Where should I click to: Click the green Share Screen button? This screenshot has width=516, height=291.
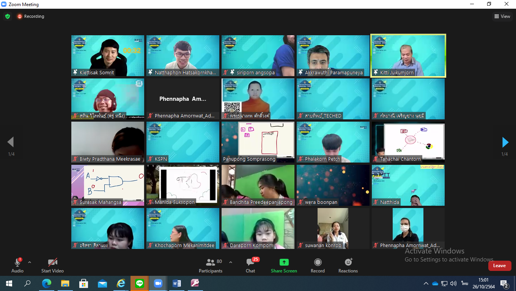pos(284,265)
